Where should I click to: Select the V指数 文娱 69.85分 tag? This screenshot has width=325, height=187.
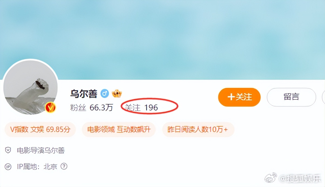point(40,130)
